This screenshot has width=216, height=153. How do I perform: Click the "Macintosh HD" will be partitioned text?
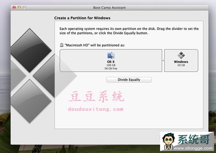(x=94, y=45)
